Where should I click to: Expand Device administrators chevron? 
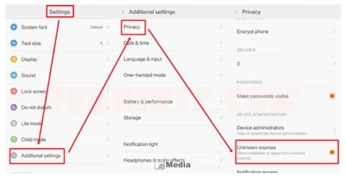[334, 130]
